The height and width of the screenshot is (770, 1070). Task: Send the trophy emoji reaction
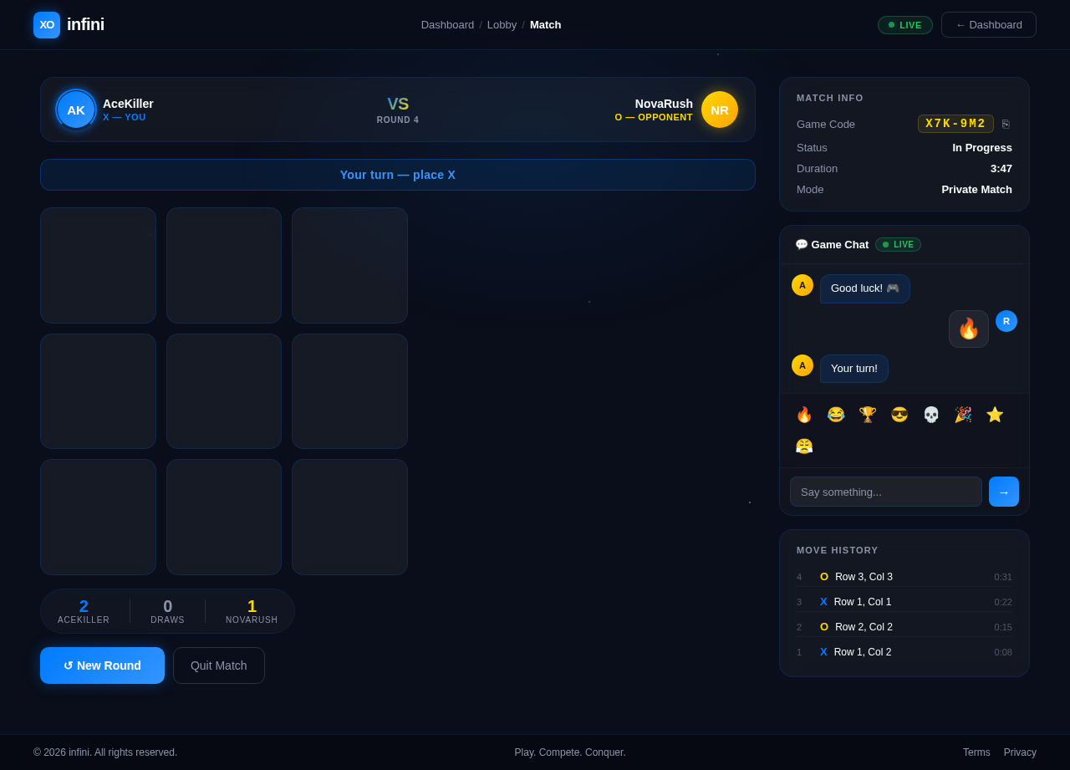click(867, 414)
